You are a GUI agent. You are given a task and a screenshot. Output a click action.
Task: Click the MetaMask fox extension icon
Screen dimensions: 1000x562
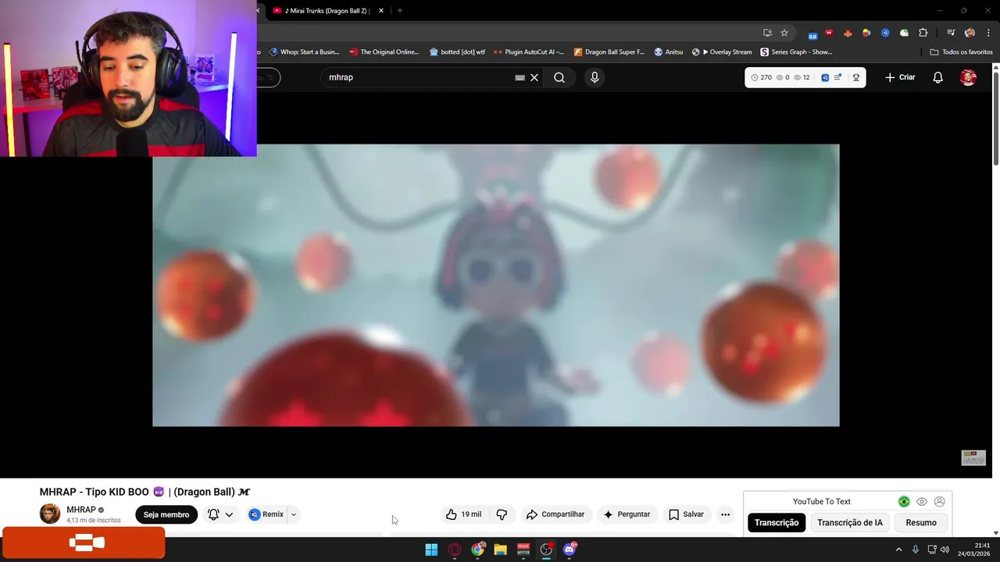click(x=848, y=33)
